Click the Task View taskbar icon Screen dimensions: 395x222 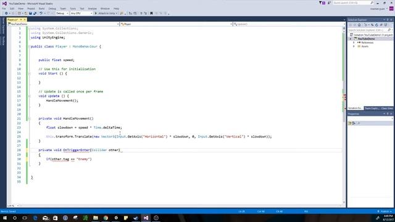point(25,218)
